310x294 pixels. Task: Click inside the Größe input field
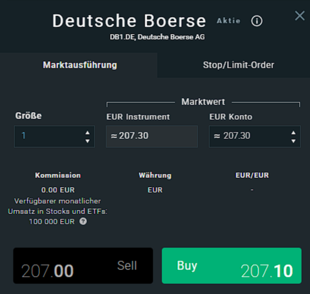pos(48,136)
